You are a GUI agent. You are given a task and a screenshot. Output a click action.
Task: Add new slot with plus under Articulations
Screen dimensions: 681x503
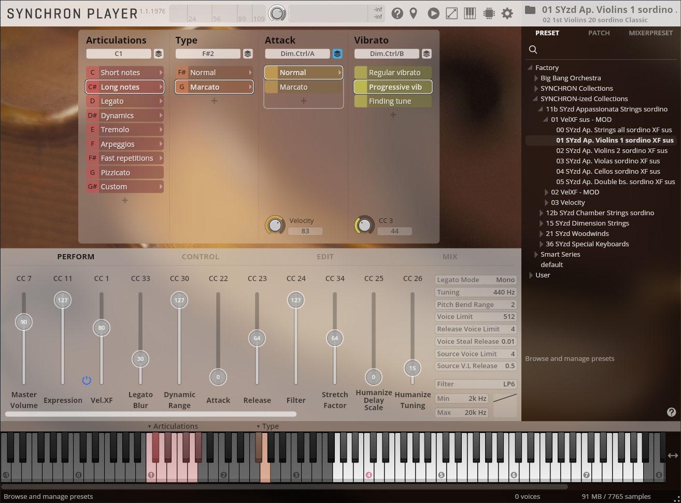point(125,201)
